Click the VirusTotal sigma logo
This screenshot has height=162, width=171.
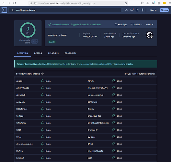(x=4, y=10)
